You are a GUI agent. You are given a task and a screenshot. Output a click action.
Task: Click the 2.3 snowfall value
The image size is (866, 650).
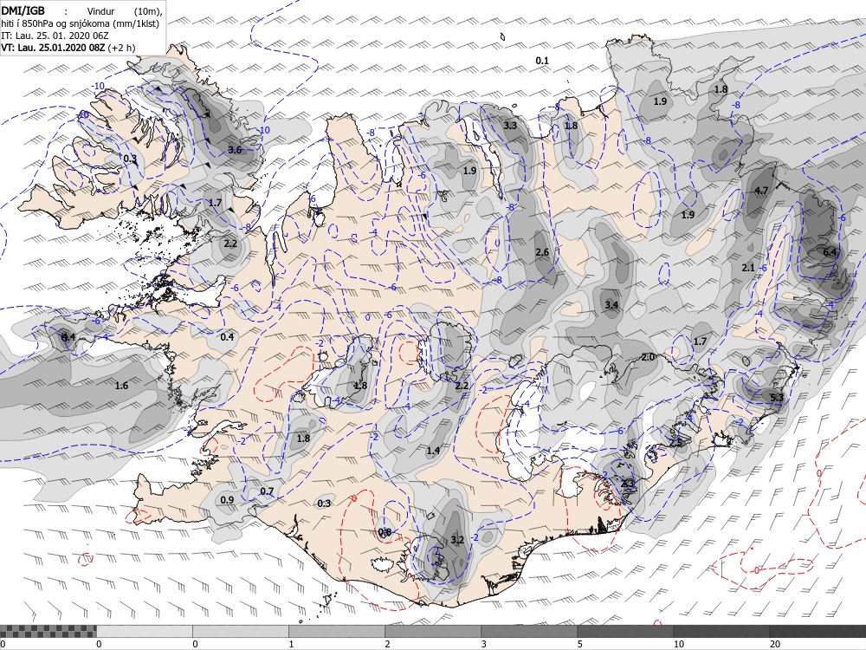[628, 483]
